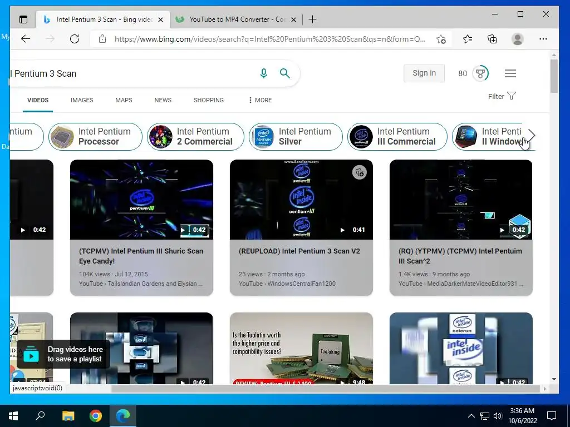Switch to the SHOPPING tab
The width and height of the screenshot is (570, 427).
point(209,100)
